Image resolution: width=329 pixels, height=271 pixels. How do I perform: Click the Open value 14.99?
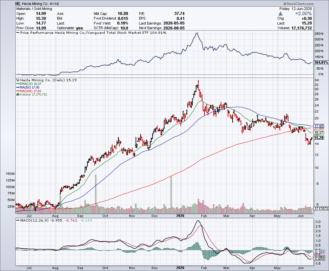coord(41,14)
